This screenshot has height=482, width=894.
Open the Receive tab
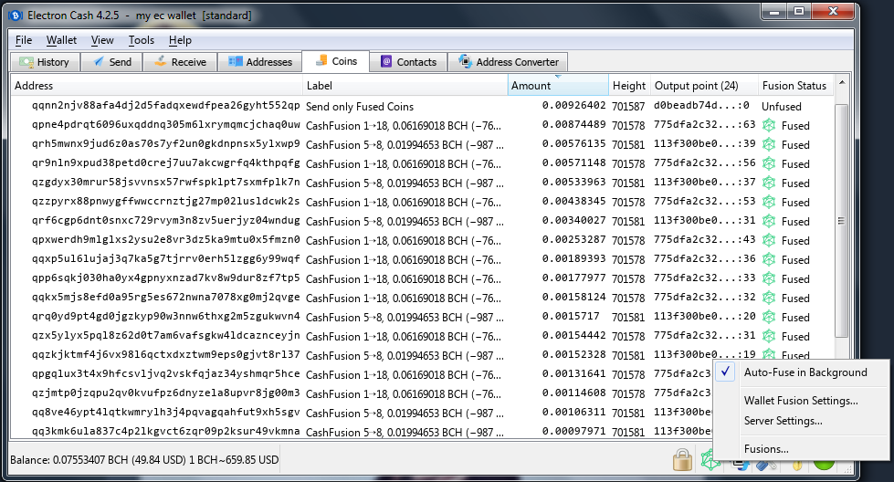[180, 62]
